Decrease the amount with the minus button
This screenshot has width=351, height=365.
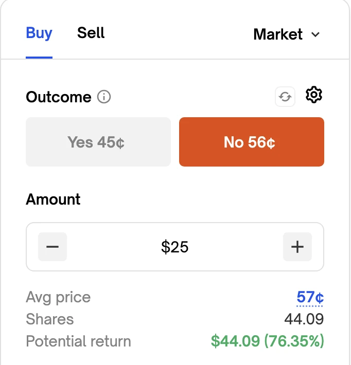pos(52,247)
